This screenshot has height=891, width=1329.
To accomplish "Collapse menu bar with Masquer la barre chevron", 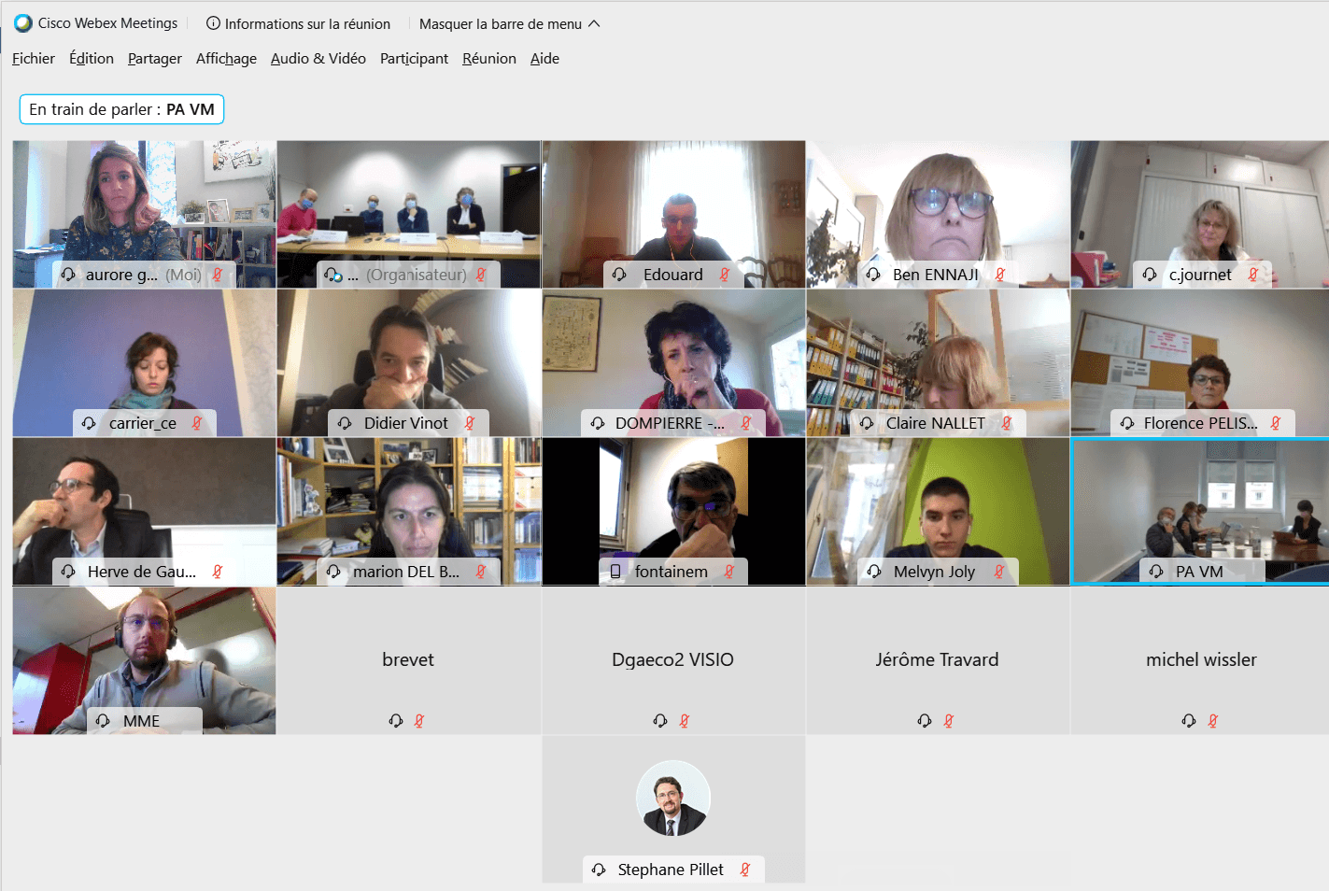I will coord(594,23).
